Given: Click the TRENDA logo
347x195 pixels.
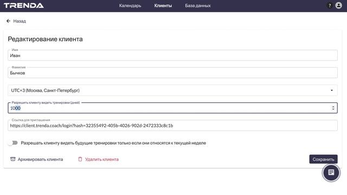Looking at the screenshot, I should (24, 5).
